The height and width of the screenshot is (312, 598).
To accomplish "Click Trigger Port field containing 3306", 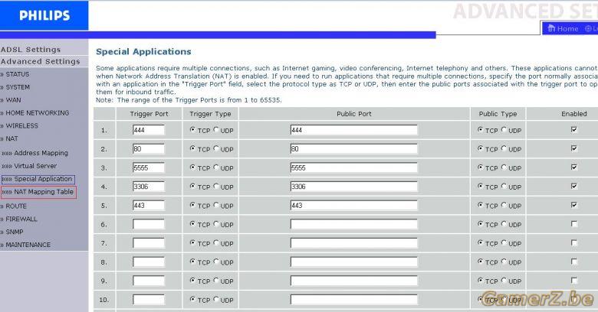I will click(x=149, y=187).
